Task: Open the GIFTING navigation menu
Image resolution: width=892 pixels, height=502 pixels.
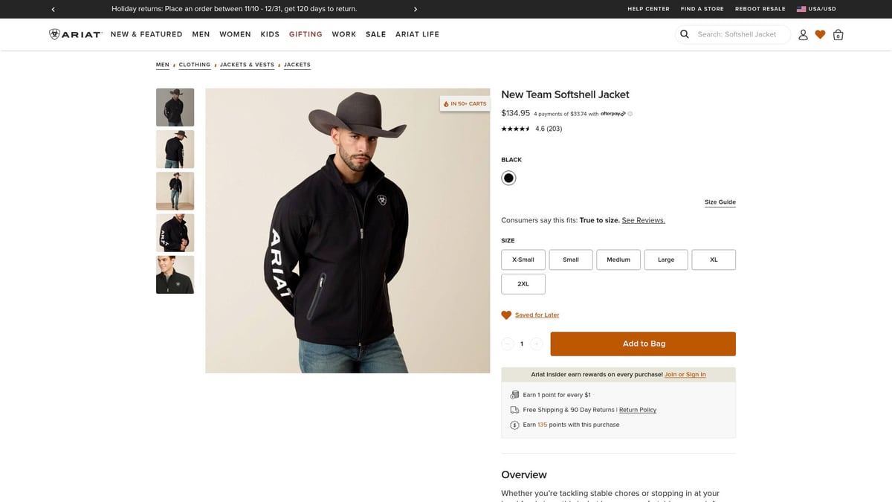Action: click(306, 34)
